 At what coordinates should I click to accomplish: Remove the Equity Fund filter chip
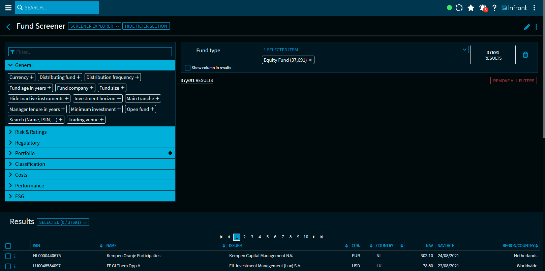(310, 60)
